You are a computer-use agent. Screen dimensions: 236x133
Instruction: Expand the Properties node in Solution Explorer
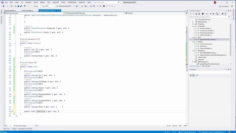(x=193, y=24)
